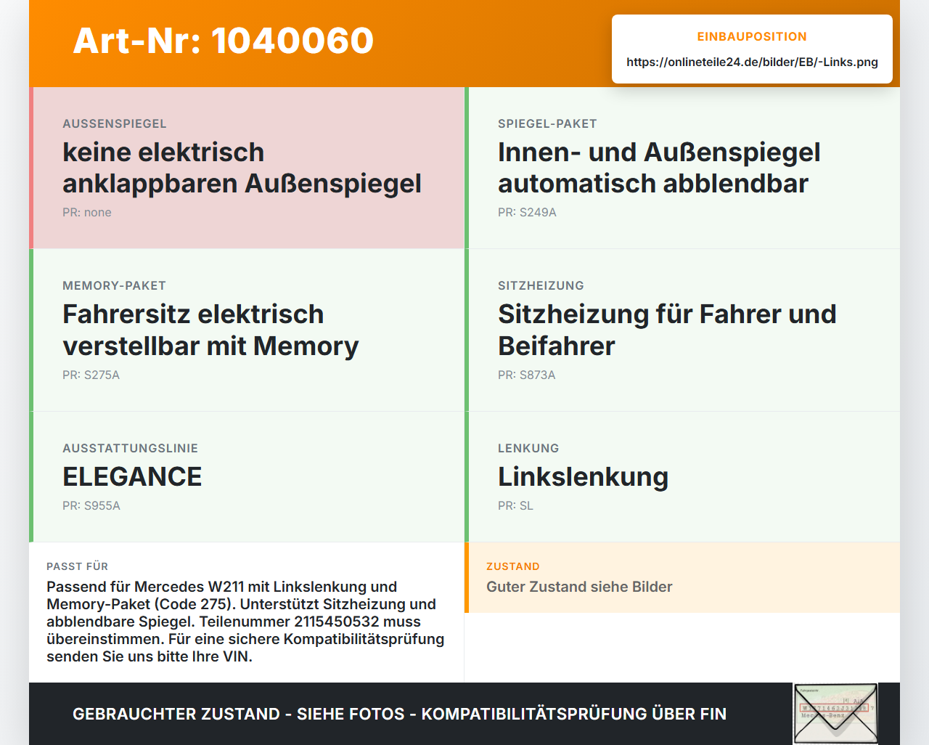Select 'keine elektrisch anklappbaren Außenspiegel' text
Image resolution: width=929 pixels, height=745 pixels.
[242, 168]
